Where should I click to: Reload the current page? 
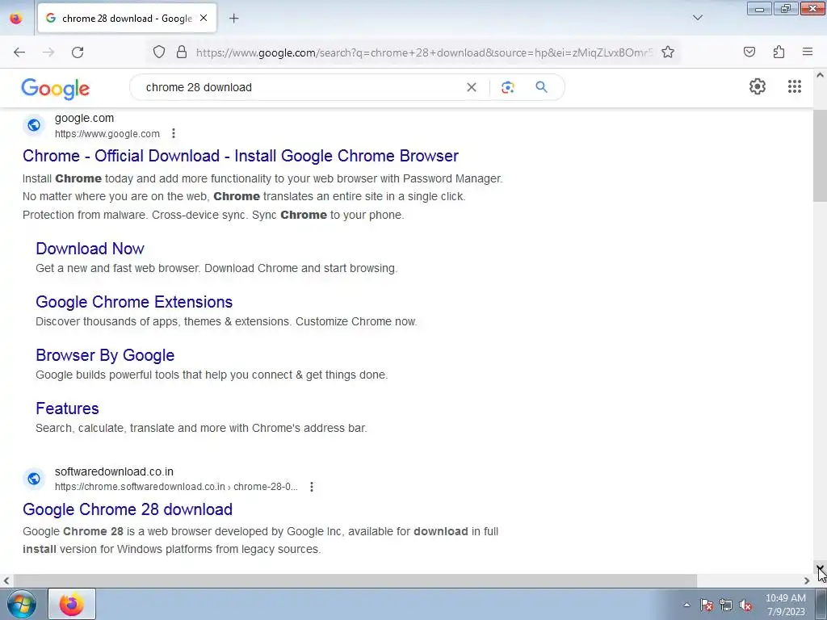[78, 52]
